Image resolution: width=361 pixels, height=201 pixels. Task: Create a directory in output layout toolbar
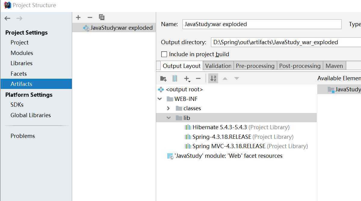point(163,78)
